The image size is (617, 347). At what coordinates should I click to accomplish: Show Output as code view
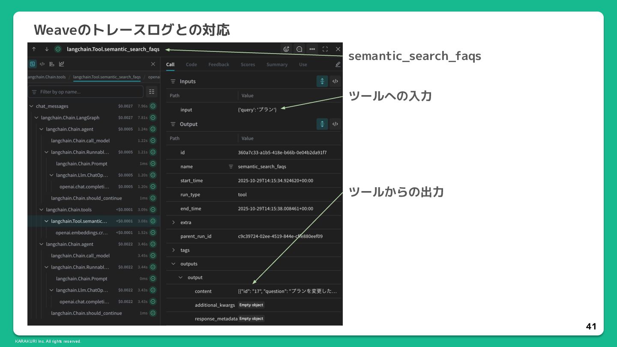coord(335,124)
